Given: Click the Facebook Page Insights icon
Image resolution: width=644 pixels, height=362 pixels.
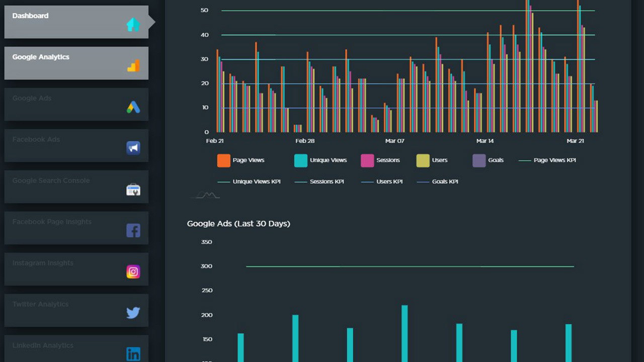Looking at the screenshot, I should coord(133,231).
